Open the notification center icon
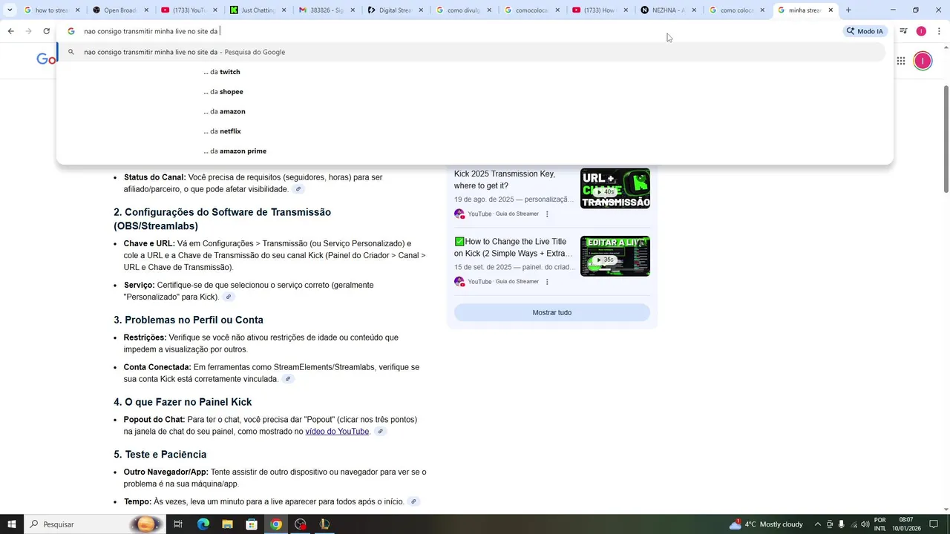 [x=934, y=524]
